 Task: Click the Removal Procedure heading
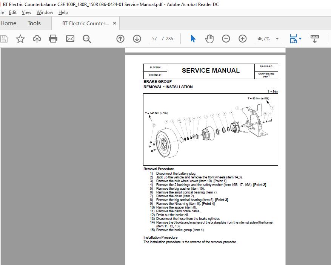pos(159,169)
